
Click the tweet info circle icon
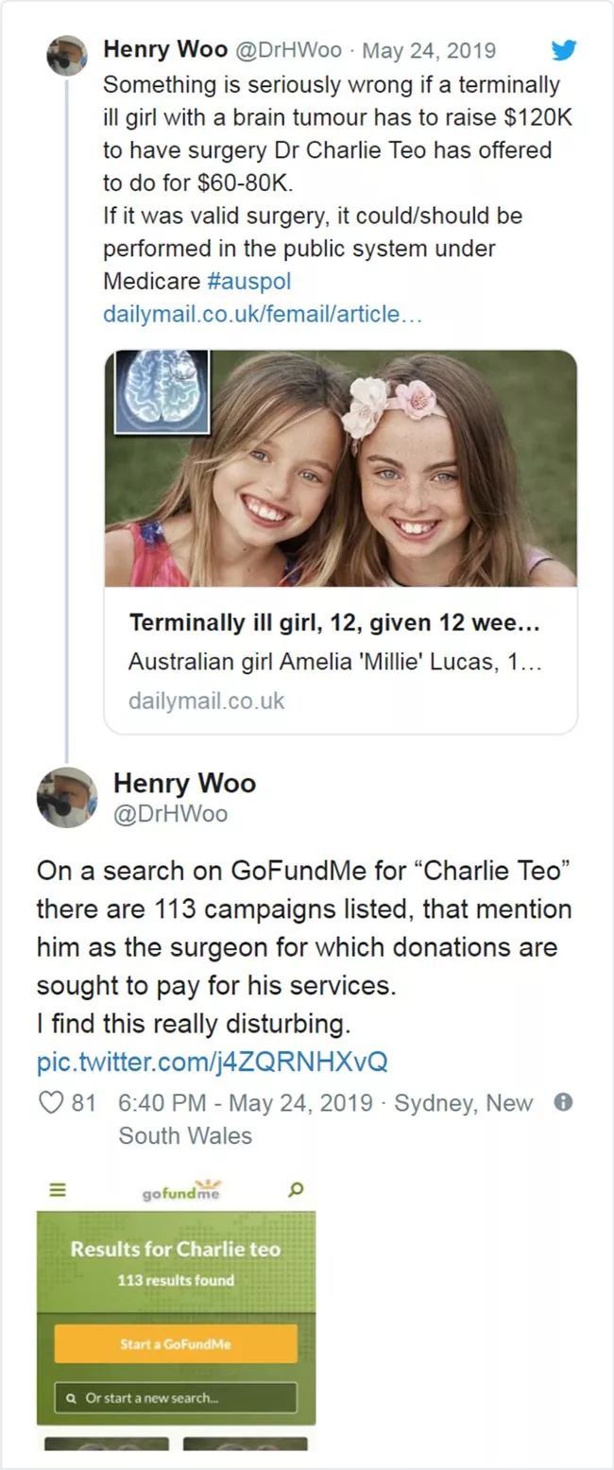563,1102
